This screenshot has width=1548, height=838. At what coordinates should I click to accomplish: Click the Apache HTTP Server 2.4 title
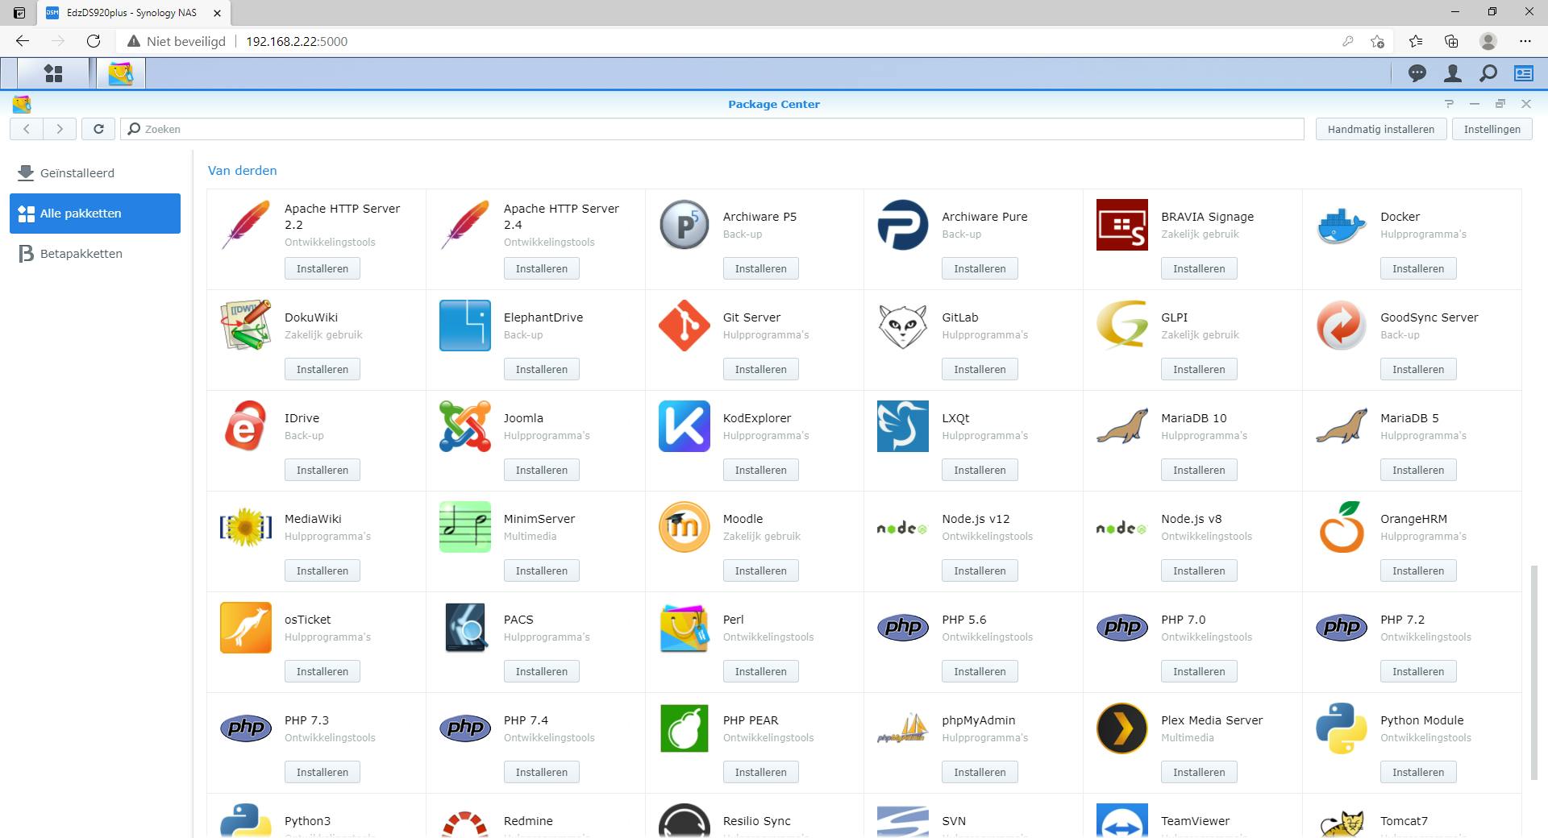[561, 217]
